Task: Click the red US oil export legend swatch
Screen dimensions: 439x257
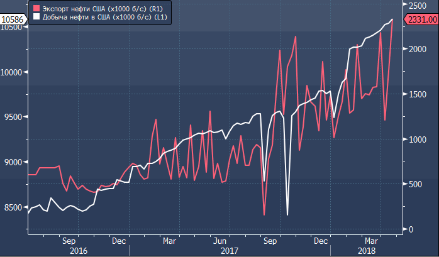Action: pos(36,8)
